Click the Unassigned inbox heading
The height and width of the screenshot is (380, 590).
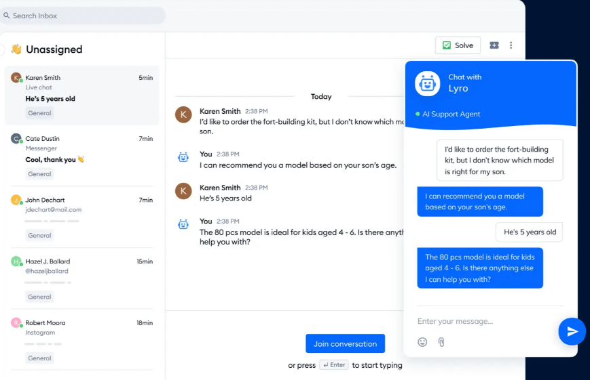coord(54,49)
